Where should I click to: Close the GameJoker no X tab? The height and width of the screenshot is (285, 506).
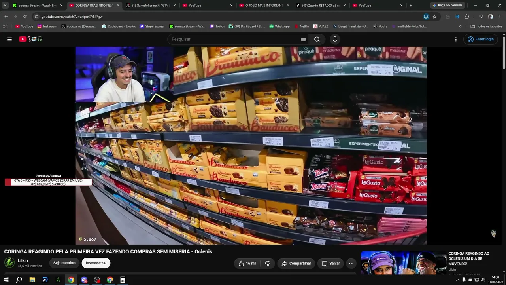click(x=174, y=6)
